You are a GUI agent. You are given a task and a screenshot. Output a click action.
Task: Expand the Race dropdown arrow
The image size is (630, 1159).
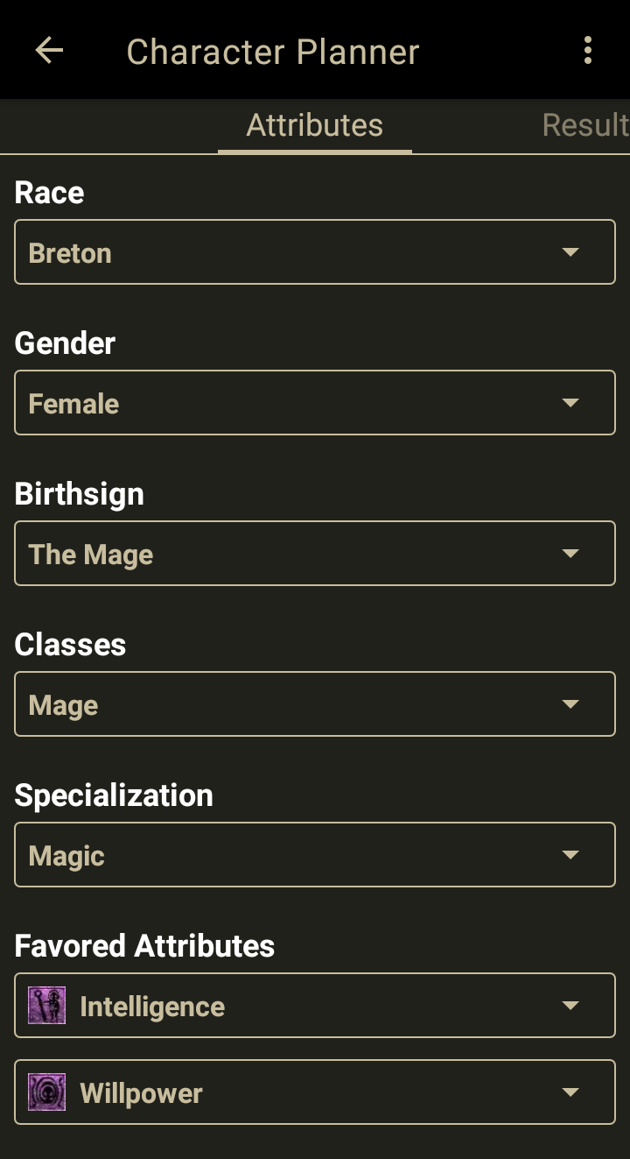570,252
